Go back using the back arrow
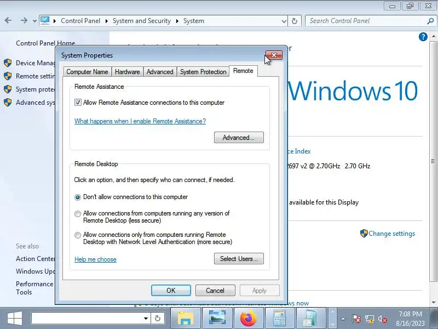The width and height of the screenshot is (438, 329). tap(8, 20)
